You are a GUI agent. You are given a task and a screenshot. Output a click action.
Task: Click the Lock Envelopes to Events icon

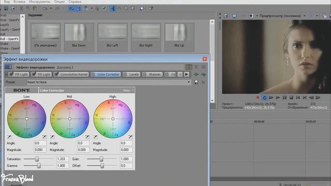[x=97, y=8]
